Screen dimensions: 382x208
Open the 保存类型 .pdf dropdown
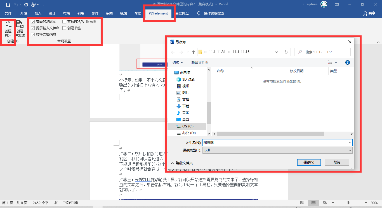click(277, 150)
